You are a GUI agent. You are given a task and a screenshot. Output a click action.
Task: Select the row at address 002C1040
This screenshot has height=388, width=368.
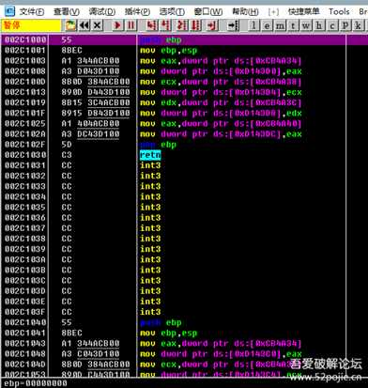pyautogui.click(x=173, y=322)
